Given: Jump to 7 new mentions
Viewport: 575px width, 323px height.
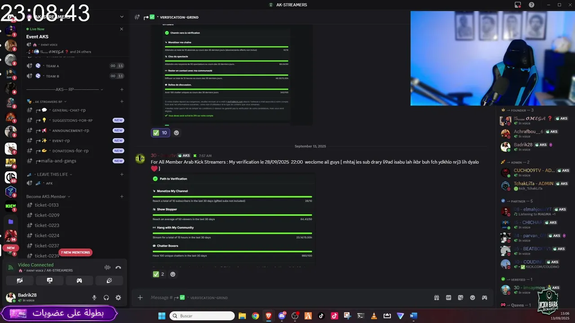Looking at the screenshot, I should [x=75, y=253].
